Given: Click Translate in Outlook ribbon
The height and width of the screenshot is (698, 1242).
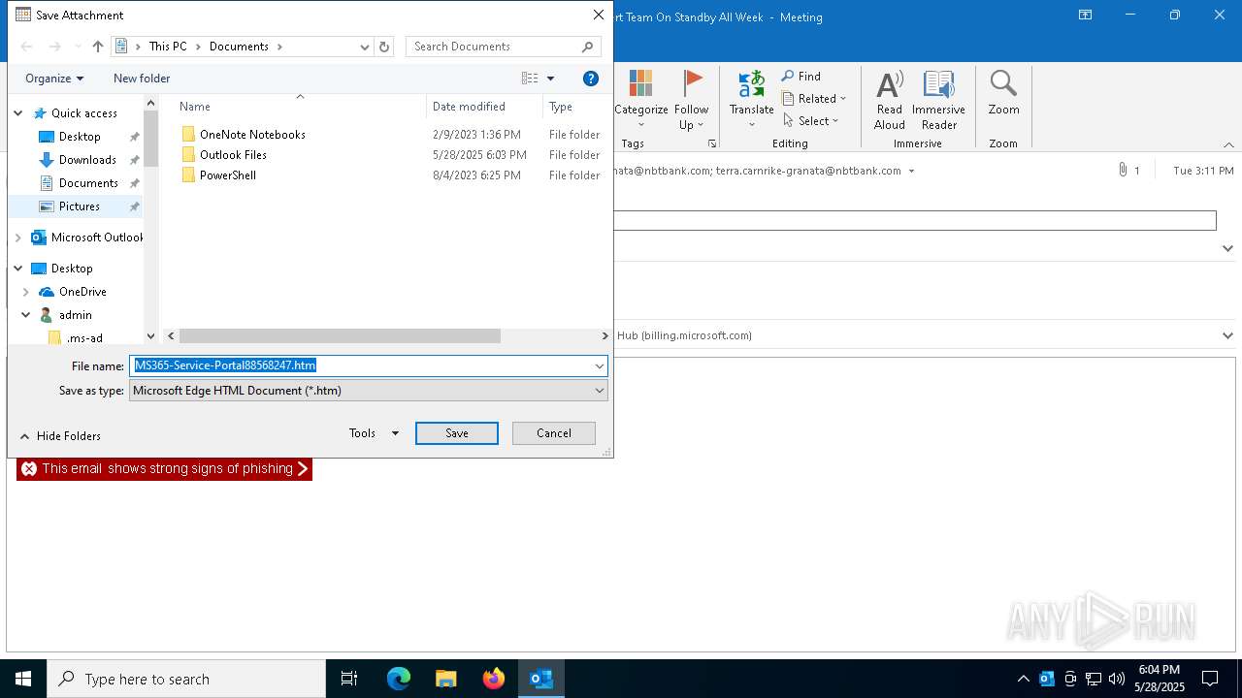Looking at the screenshot, I should click(x=752, y=100).
